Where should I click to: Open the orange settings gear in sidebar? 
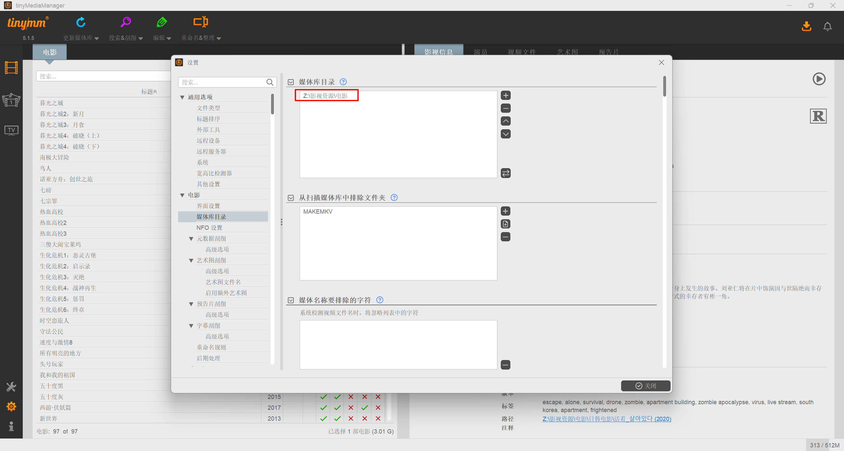(11, 406)
